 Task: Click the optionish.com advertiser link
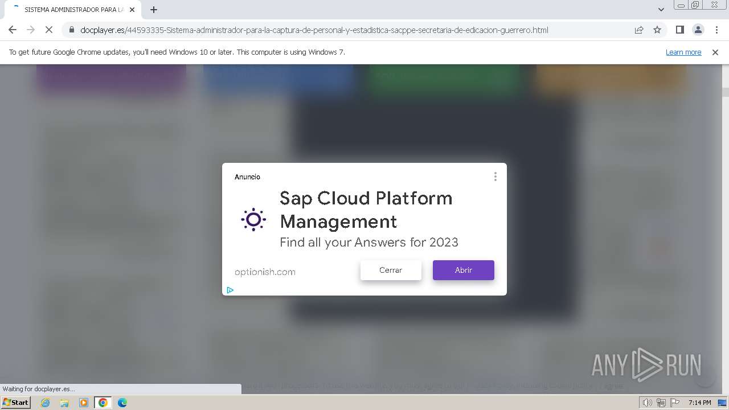[x=265, y=272]
